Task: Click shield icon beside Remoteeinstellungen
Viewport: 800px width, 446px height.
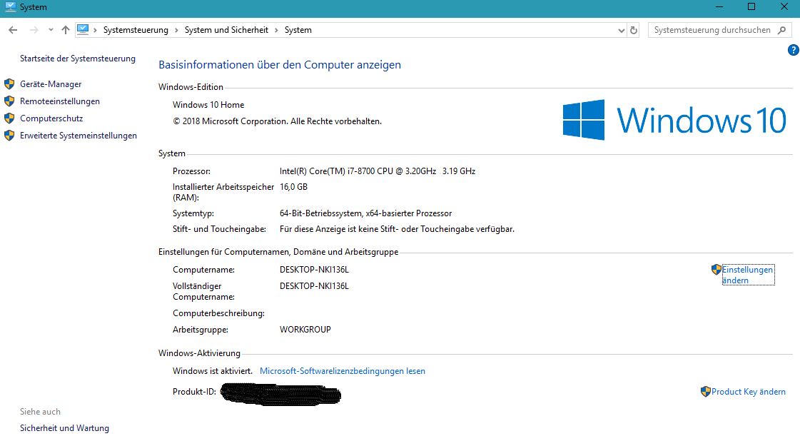Action: coord(9,101)
